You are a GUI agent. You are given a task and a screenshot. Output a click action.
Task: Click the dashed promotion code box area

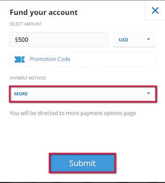pyautogui.click(x=82, y=59)
